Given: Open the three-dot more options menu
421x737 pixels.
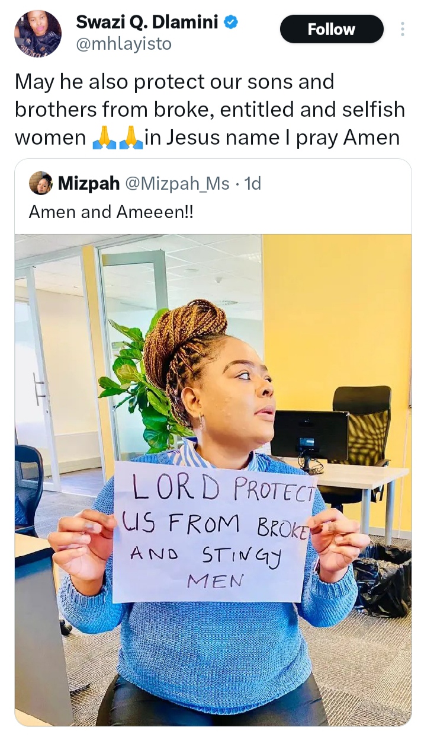Looking at the screenshot, I should (x=403, y=29).
